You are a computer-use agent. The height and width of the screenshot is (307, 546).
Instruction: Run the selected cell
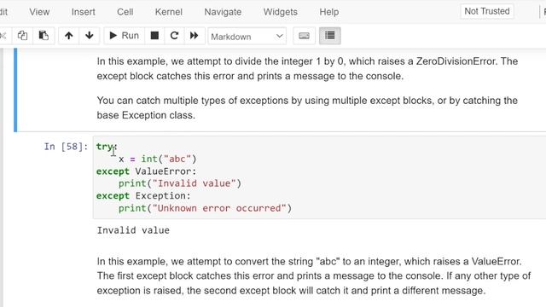click(124, 36)
